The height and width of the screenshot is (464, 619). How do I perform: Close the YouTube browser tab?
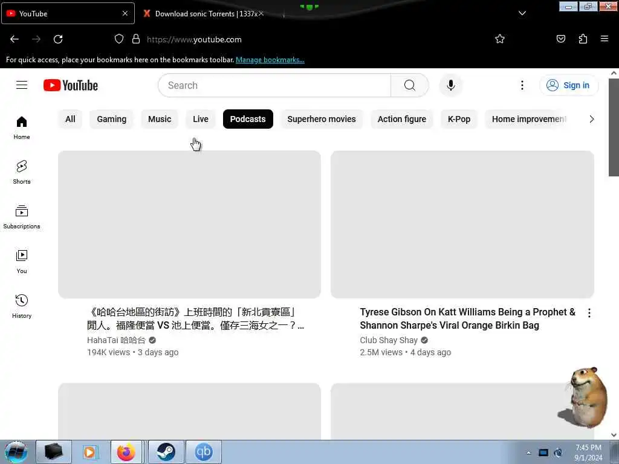(125, 13)
